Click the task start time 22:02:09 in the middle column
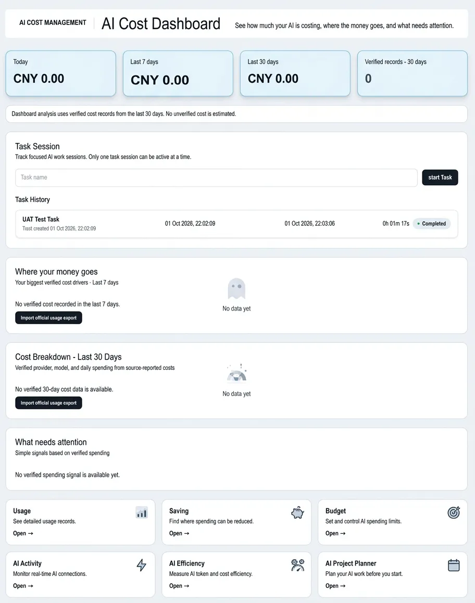This screenshot has width=475, height=603. tap(190, 223)
